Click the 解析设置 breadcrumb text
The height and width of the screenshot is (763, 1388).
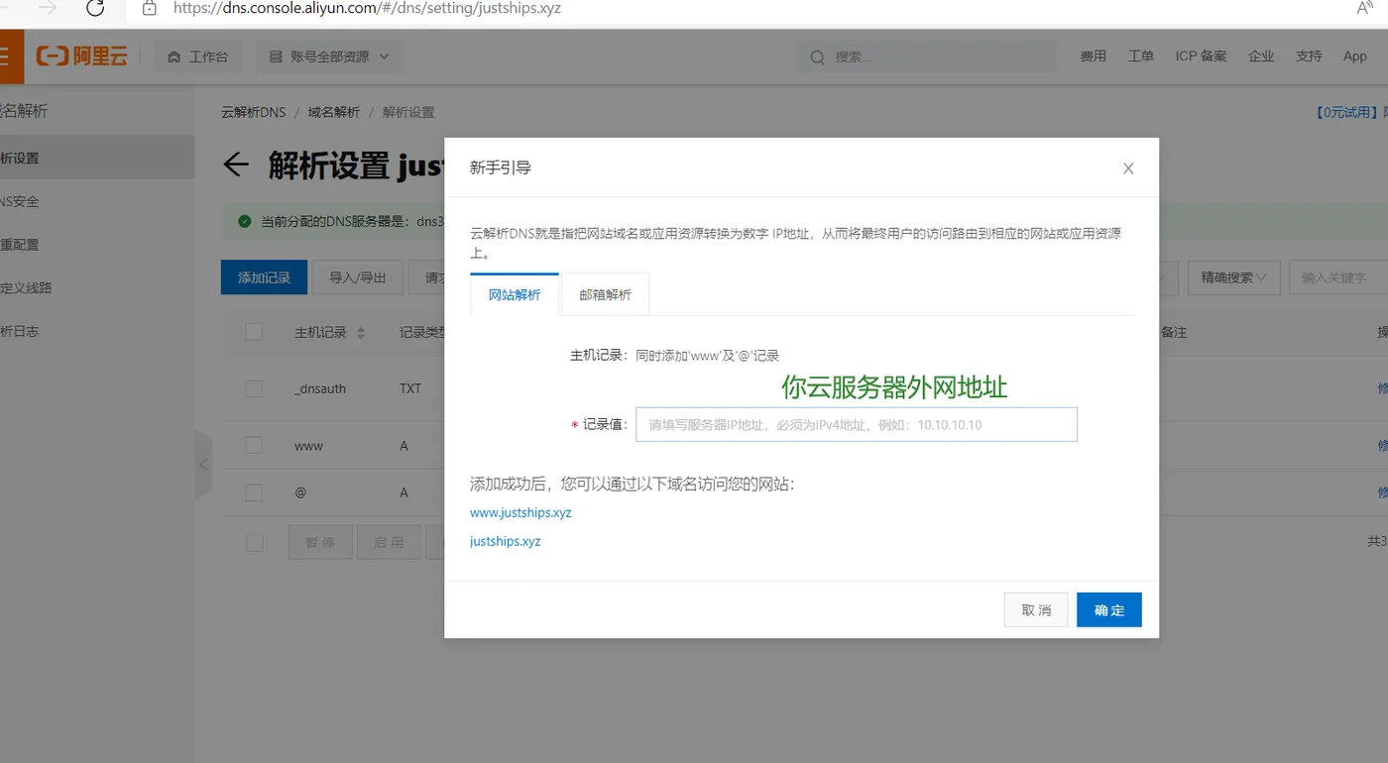coord(408,112)
